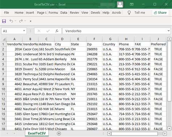This screenshot has height=137, width=172.
Task: Click the New Sheet plus icon
Action: (59, 133)
